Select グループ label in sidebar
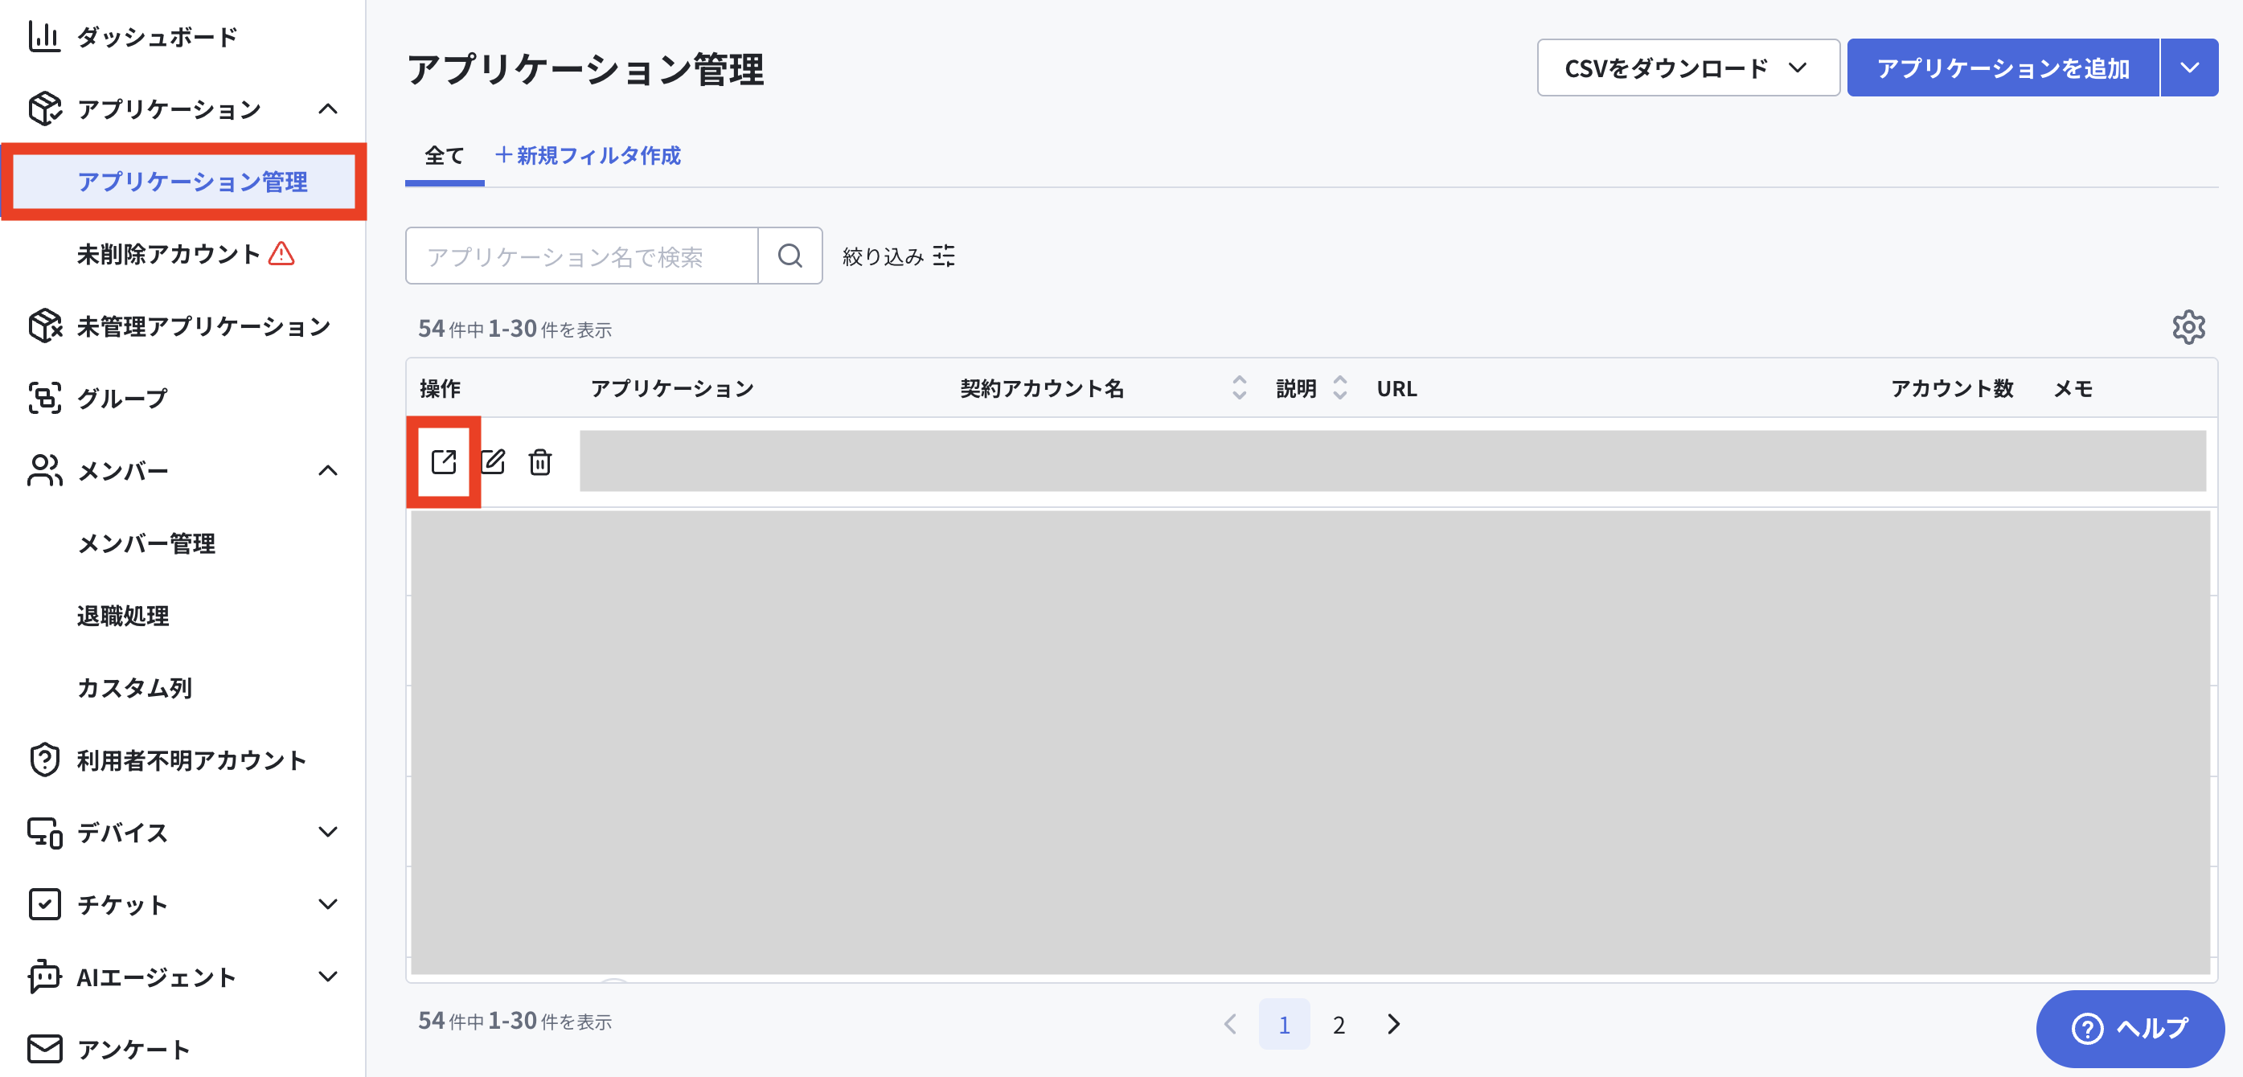The height and width of the screenshot is (1077, 2243). click(122, 398)
